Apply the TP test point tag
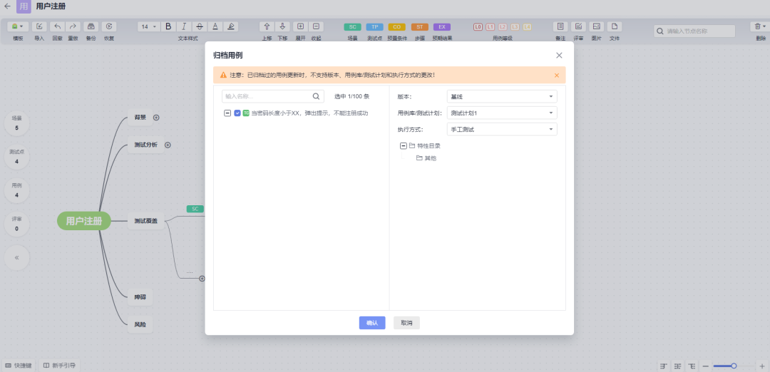The image size is (770, 372). point(375,27)
